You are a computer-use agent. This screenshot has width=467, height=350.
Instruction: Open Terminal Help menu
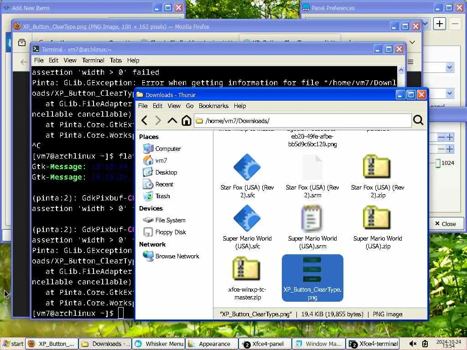pos(133,61)
